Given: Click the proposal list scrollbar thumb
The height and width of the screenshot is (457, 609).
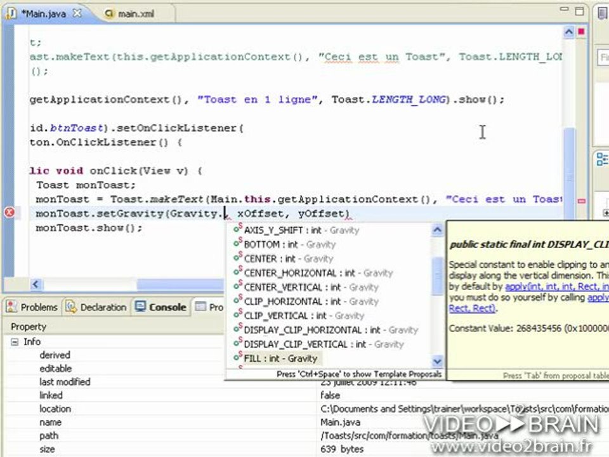Looking at the screenshot, I should [x=437, y=276].
